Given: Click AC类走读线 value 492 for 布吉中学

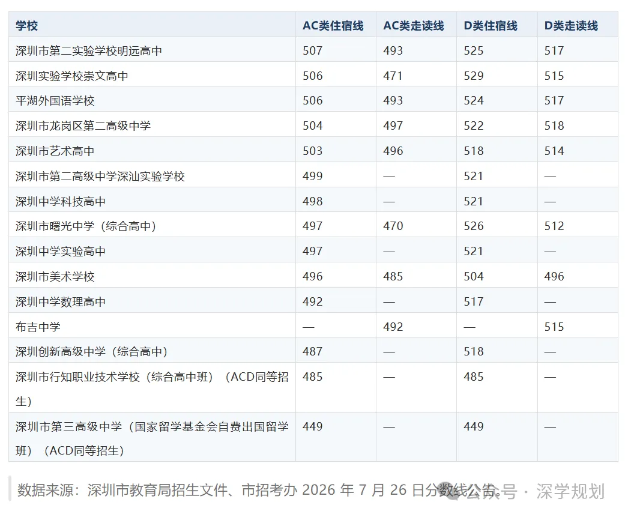Looking at the screenshot, I should 393,327.
